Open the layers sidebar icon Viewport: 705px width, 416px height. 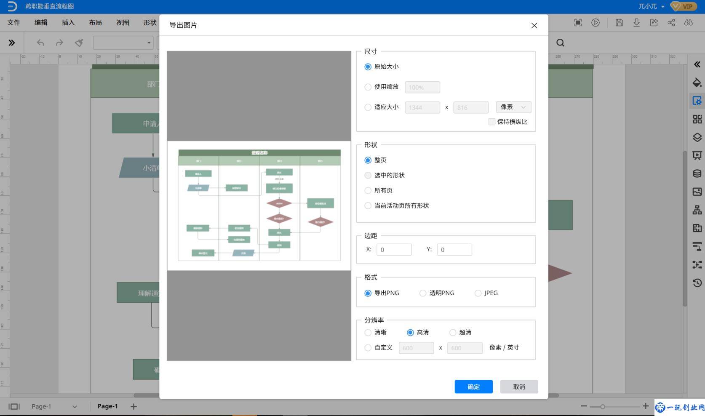tap(697, 137)
